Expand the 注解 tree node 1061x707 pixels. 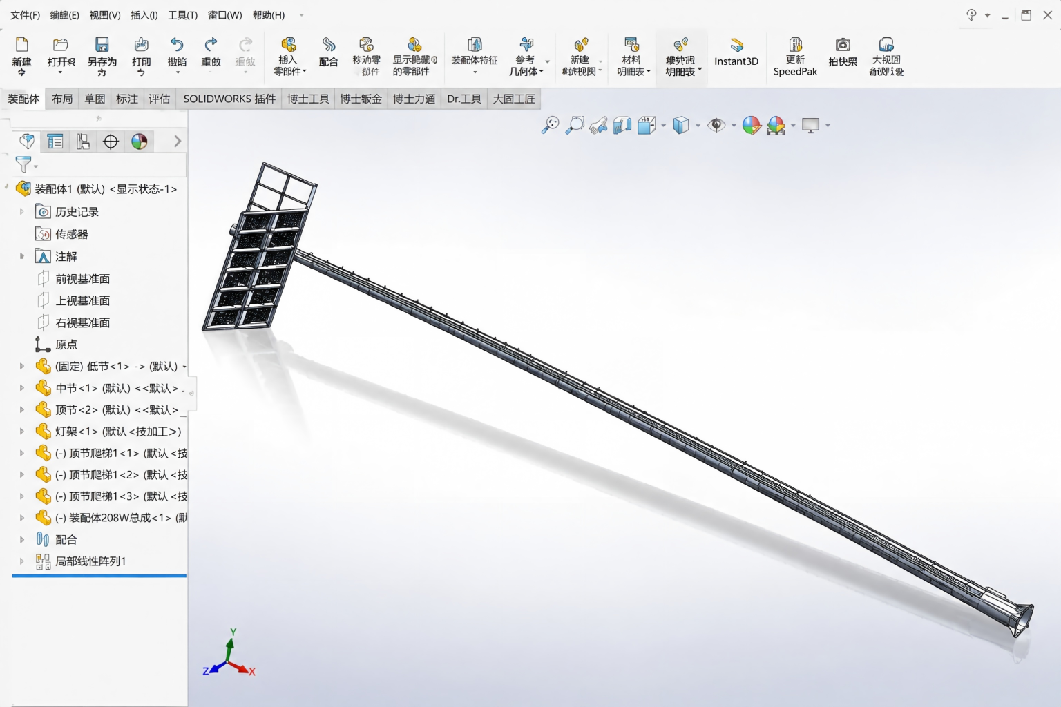point(22,256)
